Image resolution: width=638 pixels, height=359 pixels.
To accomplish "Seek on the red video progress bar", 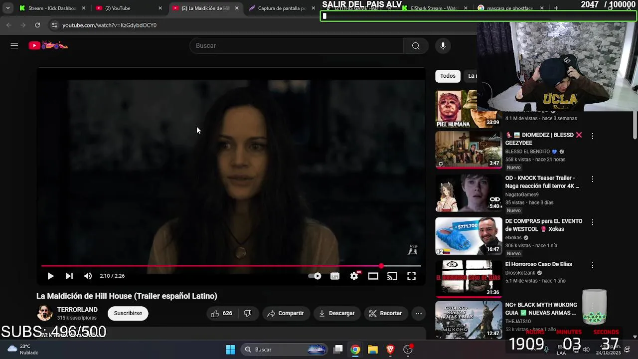I will [231, 266].
